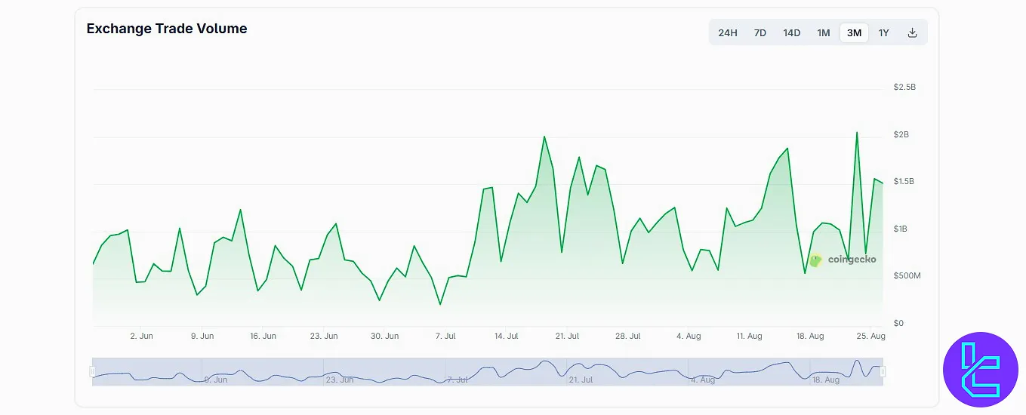
Task: Click the $1.5B axis label
Action: (904, 181)
